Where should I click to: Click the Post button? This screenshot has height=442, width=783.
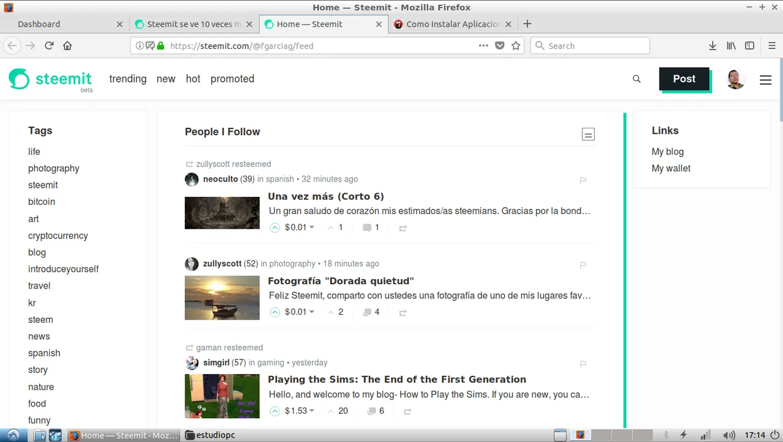pyautogui.click(x=684, y=79)
